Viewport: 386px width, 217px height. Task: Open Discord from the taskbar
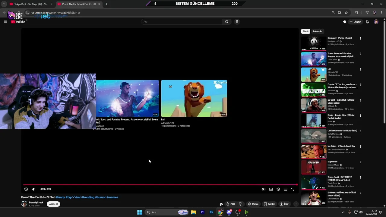tap(229, 212)
